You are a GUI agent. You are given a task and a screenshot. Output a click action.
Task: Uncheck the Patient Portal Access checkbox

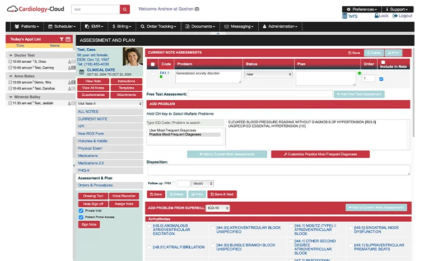tap(81, 217)
